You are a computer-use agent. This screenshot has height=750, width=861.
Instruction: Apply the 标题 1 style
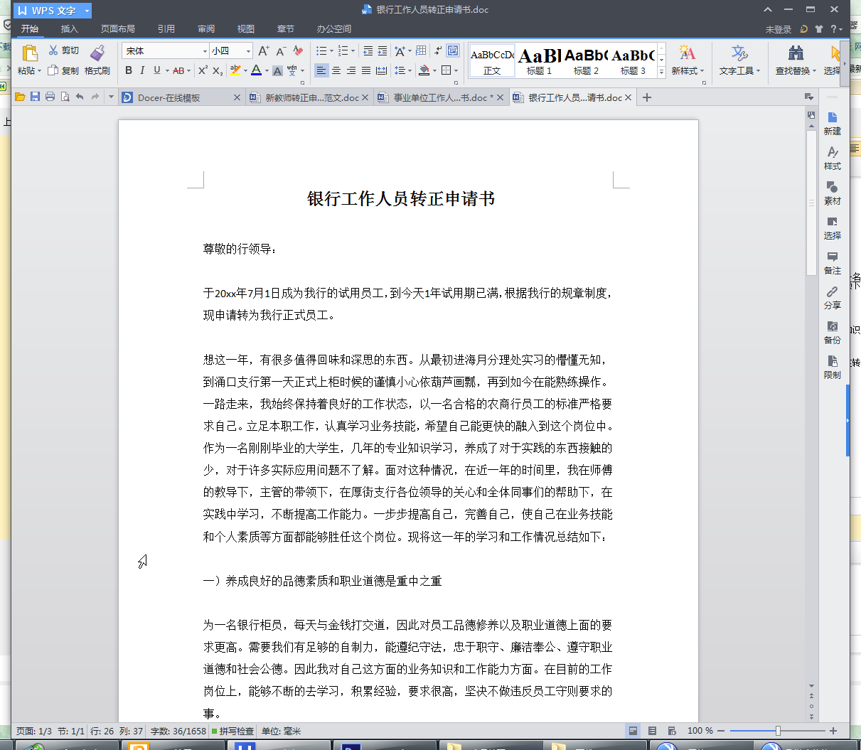[x=540, y=60]
